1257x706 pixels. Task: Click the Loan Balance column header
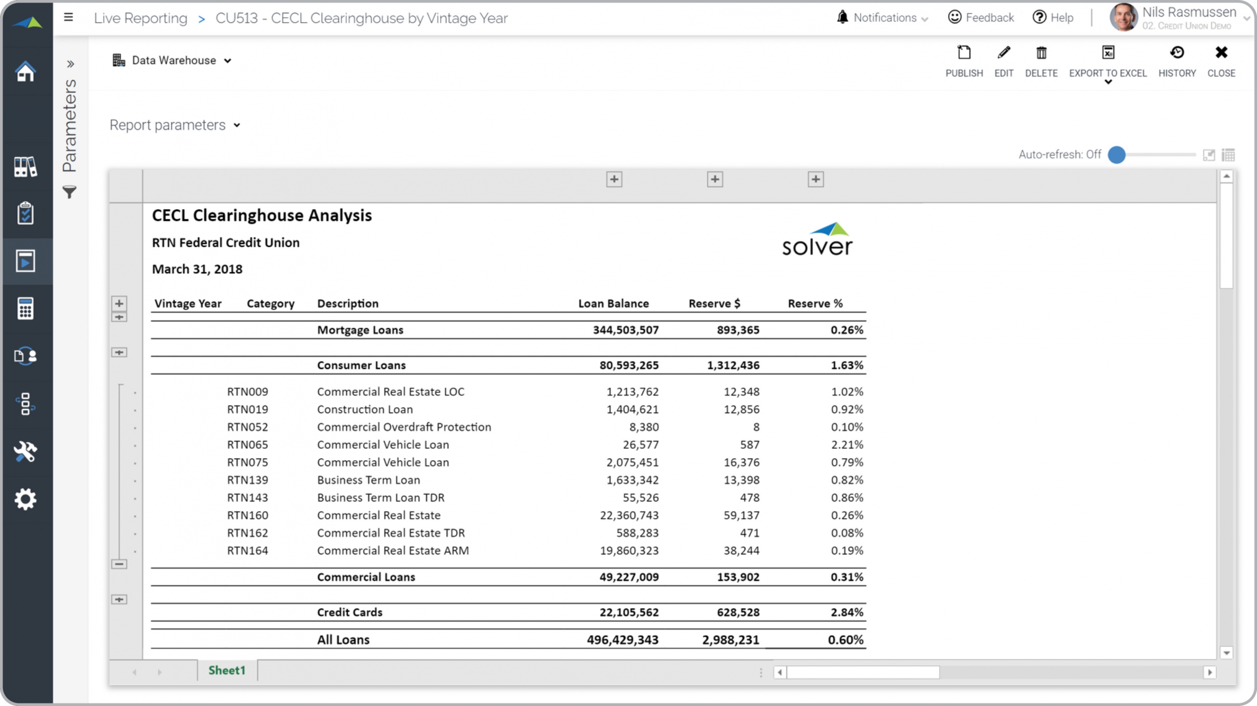613,304
